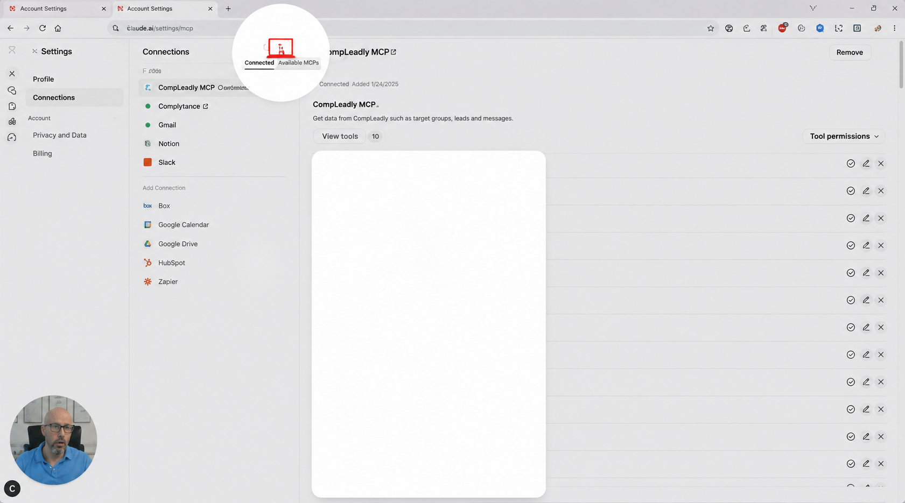The width and height of the screenshot is (905, 503).
Task: Remove the first tool row with X icon
Action: [x=881, y=164]
